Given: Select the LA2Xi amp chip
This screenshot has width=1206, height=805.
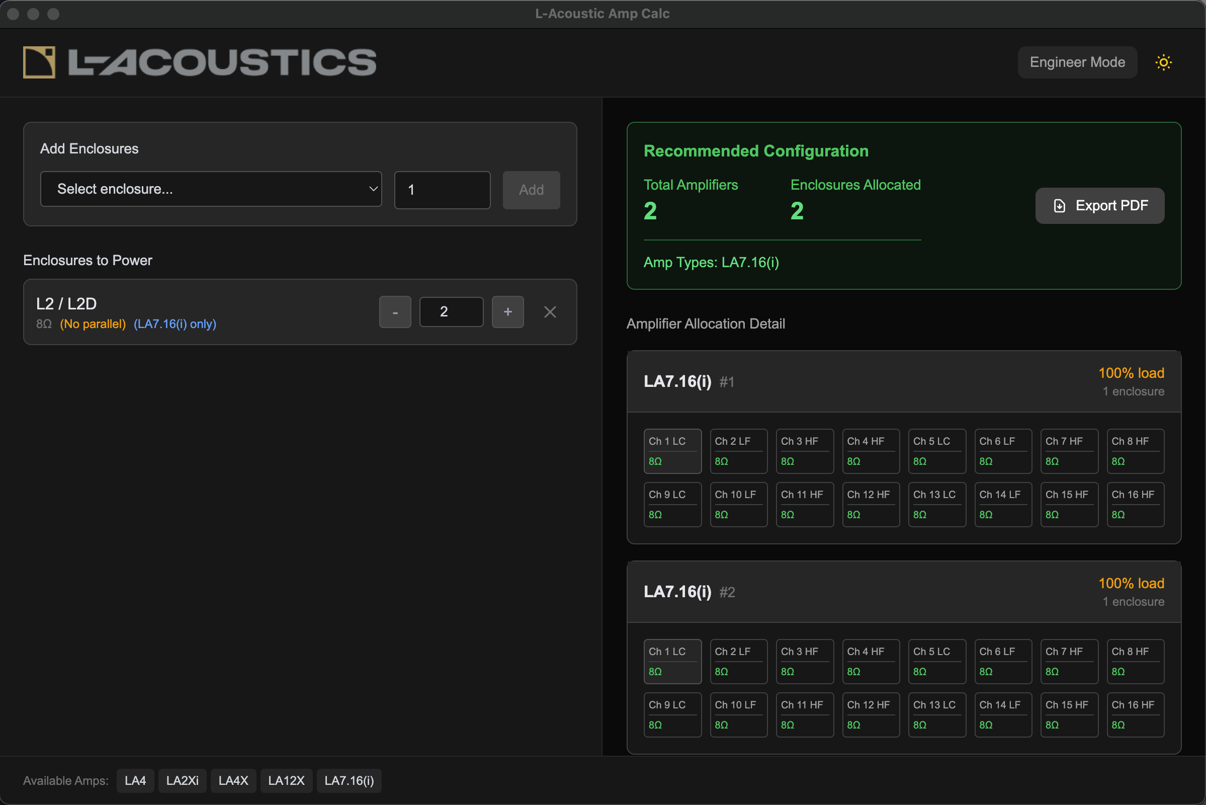Looking at the screenshot, I should pos(182,780).
